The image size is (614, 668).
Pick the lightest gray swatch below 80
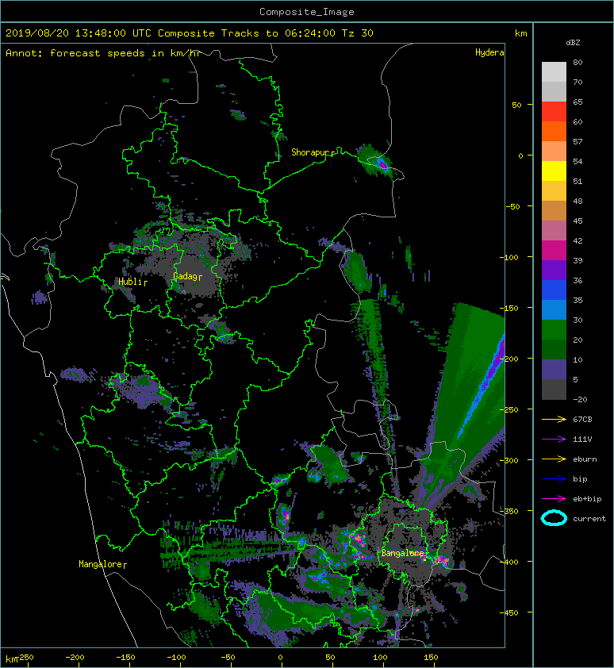[x=554, y=72]
